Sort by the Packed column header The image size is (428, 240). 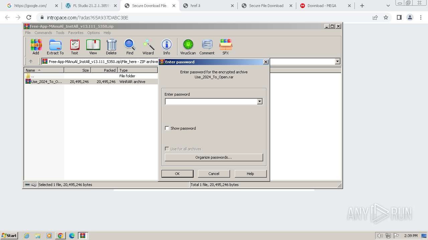tap(104, 70)
